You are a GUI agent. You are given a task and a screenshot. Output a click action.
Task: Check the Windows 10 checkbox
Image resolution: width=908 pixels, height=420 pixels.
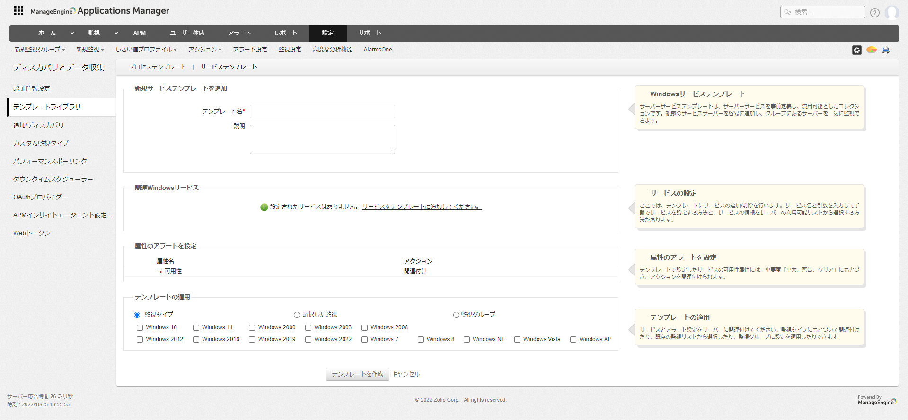coord(140,327)
